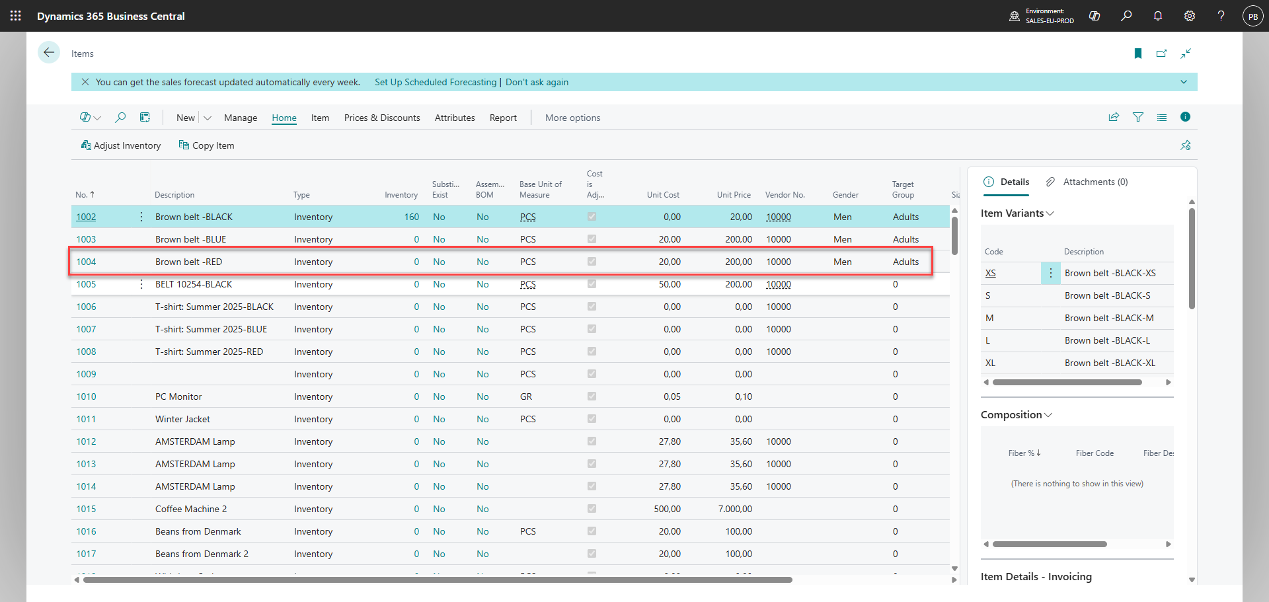The width and height of the screenshot is (1269, 602).
Task: Search the list with the magnifier icon
Action: [120, 117]
